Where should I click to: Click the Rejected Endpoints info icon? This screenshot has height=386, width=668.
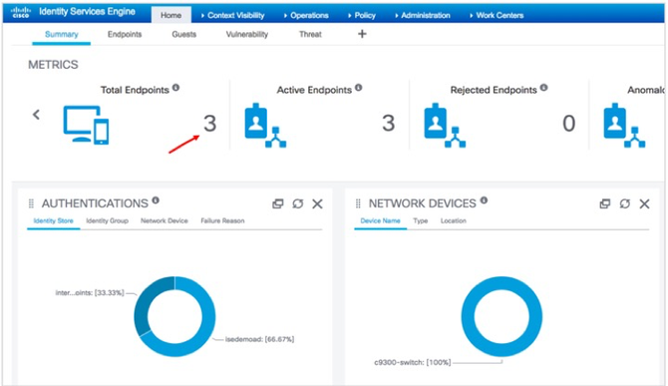543,88
